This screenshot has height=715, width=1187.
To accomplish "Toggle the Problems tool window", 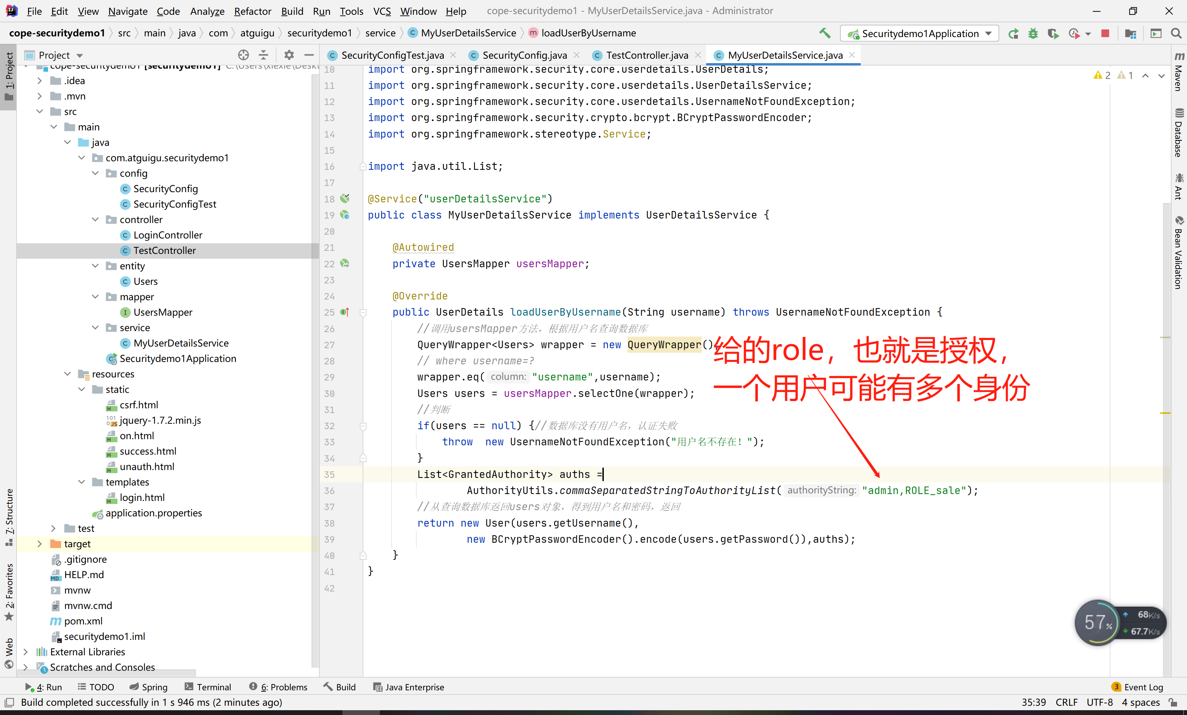I will [x=279, y=687].
